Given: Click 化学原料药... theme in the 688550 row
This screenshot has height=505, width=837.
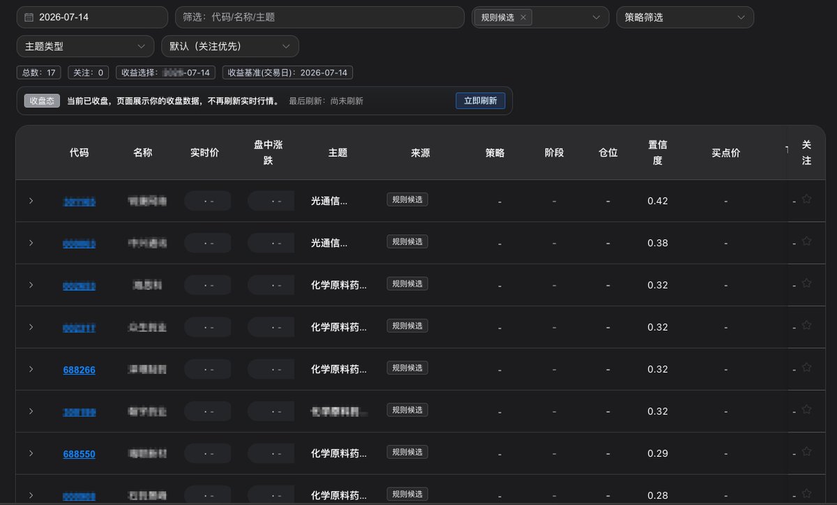Looking at the screenshot, I should [x=339, y=453].
